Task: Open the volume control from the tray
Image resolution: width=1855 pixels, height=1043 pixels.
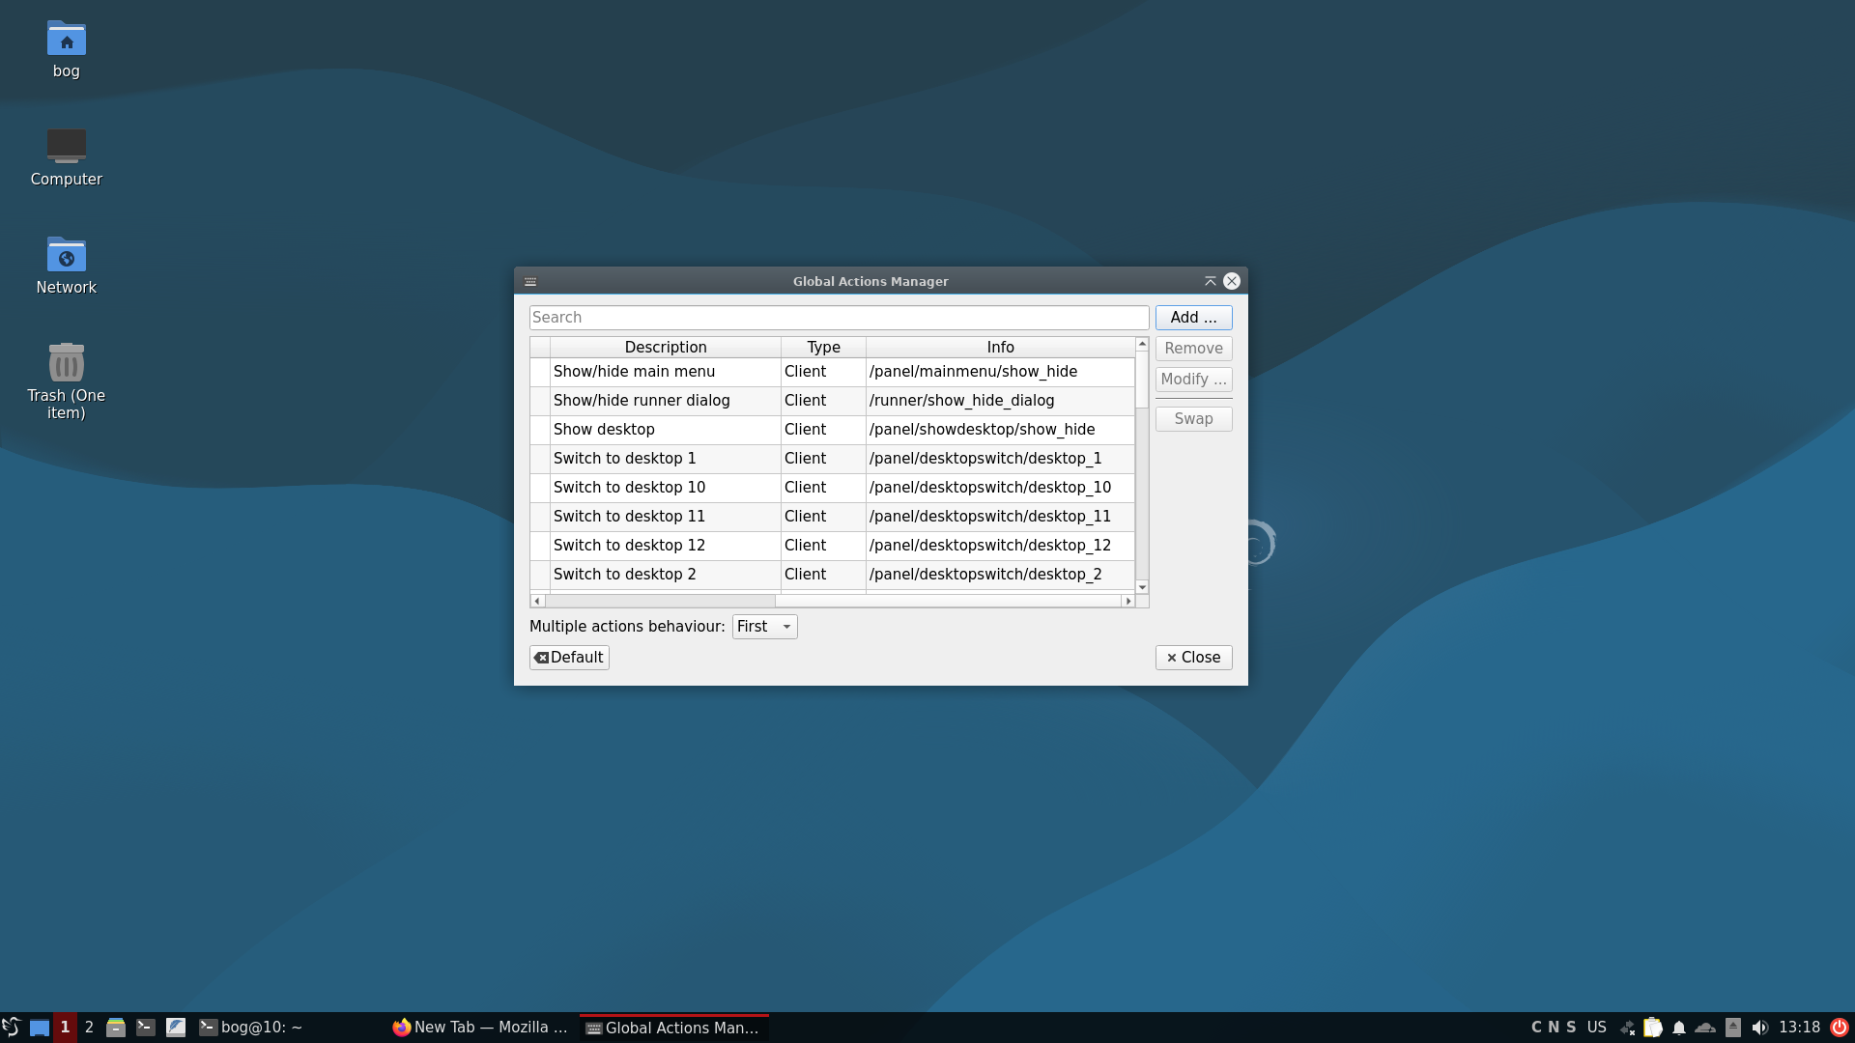Action: (1761, 1027)
